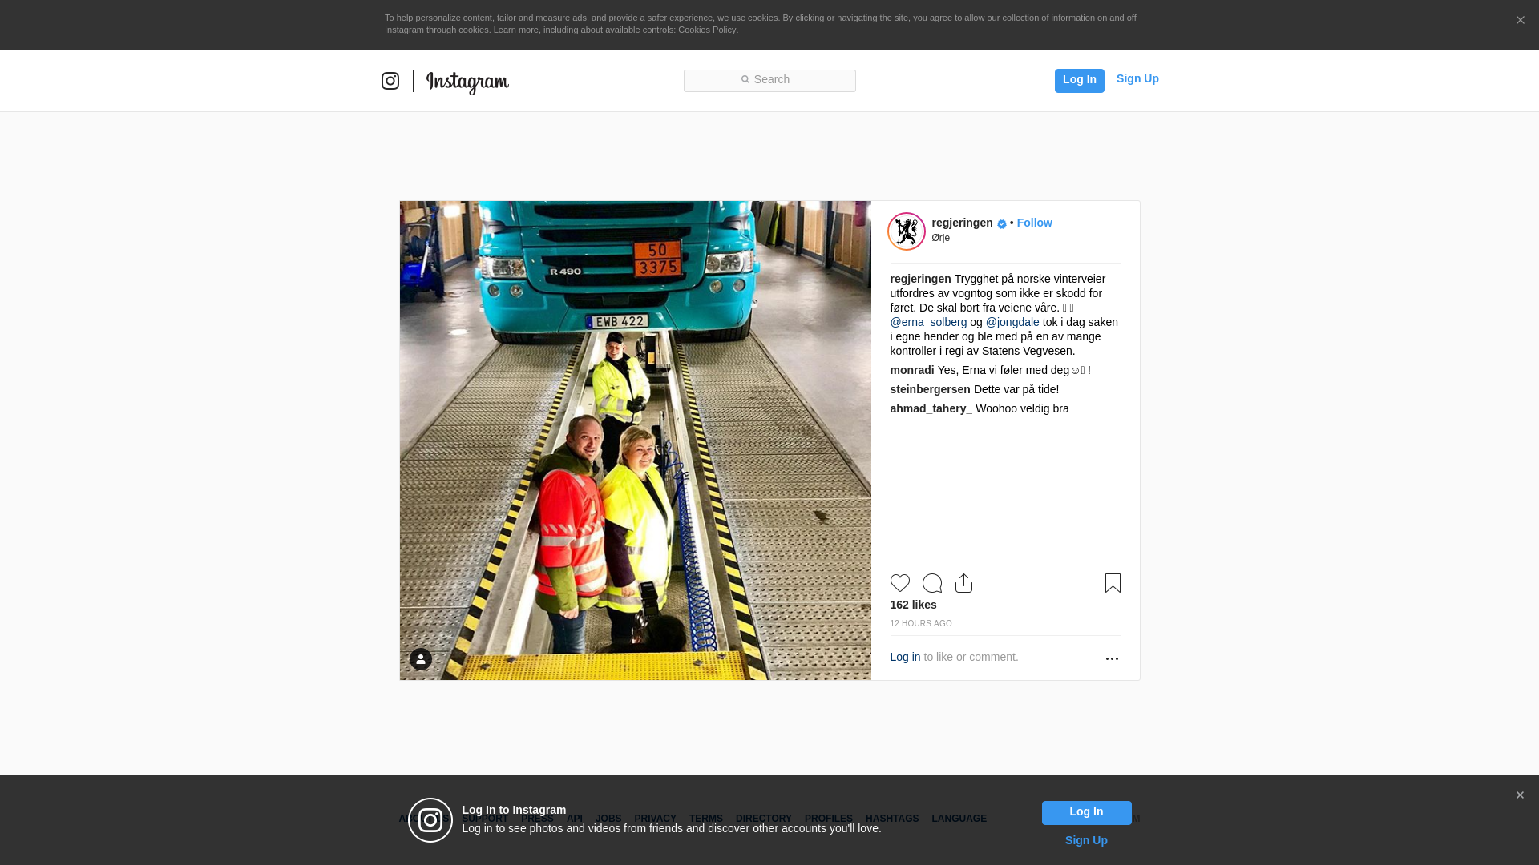Click the share post icon
Image resolution: width=1539 pixels, height=865 pixels.
pyautogui.click(x=963, y=583)
